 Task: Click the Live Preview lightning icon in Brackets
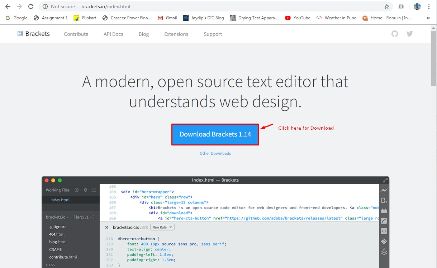click(x=384, y=190)
